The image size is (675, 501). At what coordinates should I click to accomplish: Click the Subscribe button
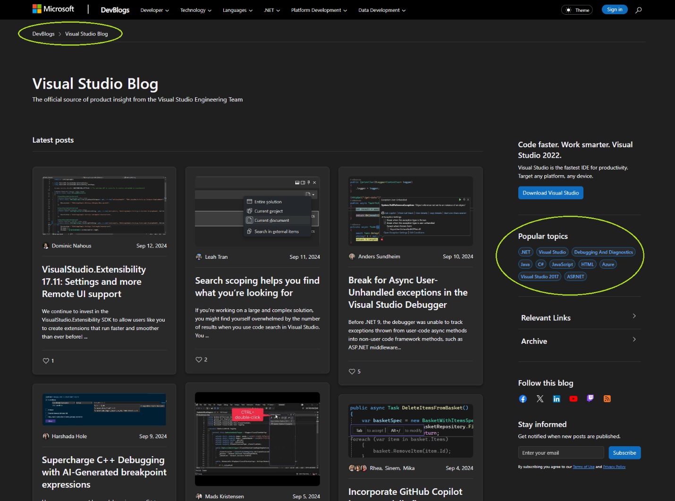[x=624, y=452]
